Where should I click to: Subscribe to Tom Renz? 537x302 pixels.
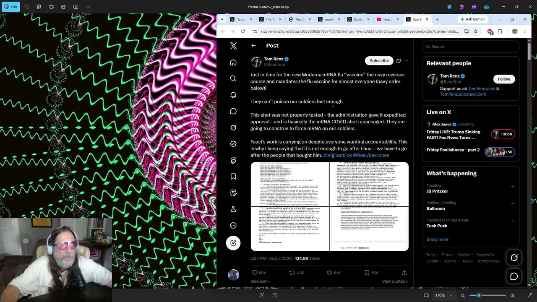pyautogui.click(x=379, y=61)
